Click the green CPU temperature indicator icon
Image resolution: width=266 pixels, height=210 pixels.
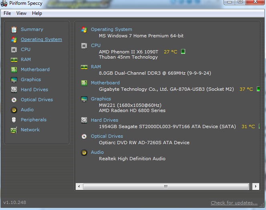[183, 52]
